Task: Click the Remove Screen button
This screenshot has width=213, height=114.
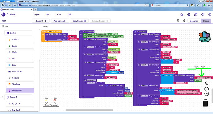Action: click(100, 21)
